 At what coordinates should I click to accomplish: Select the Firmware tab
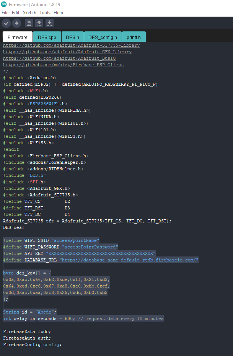pyautogui.click(x=18, y=38)
